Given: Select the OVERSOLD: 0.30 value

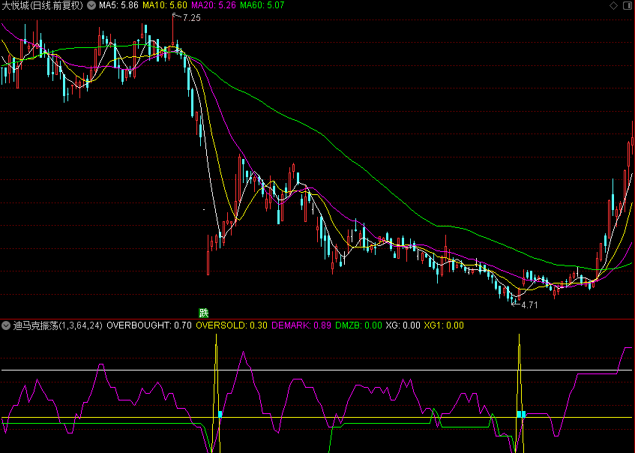Looking at the screenshot, I should [232, 325].
